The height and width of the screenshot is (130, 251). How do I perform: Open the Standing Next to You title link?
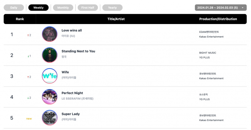click(78, 51)
